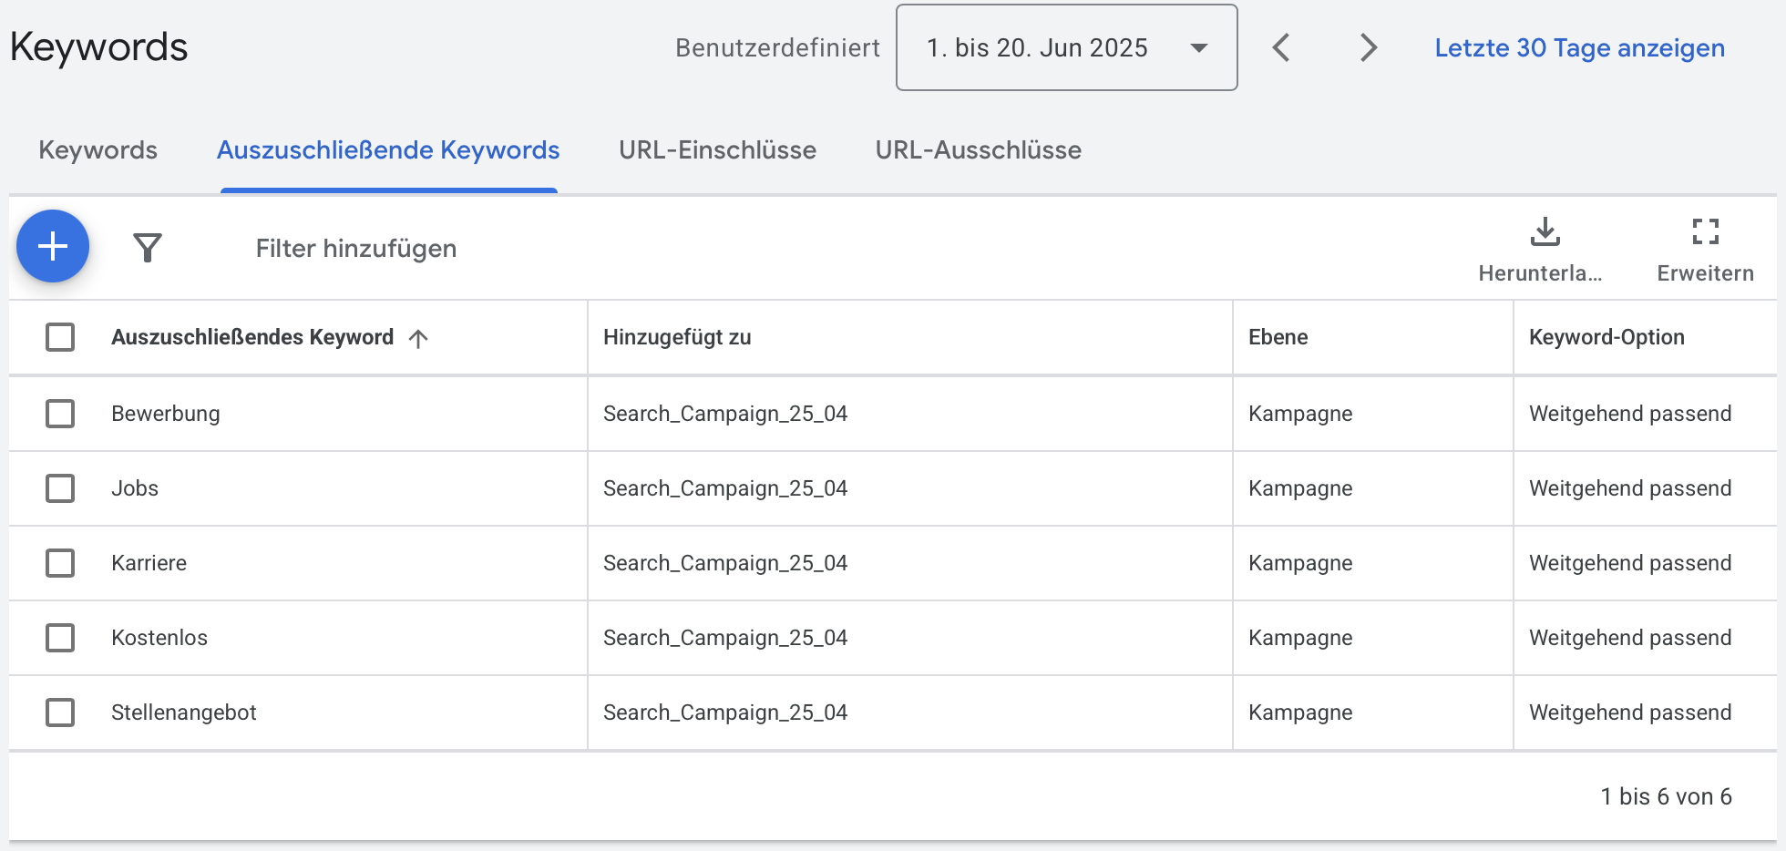Open the URL-Ausschlüsse tab

(x=978, y=149)
